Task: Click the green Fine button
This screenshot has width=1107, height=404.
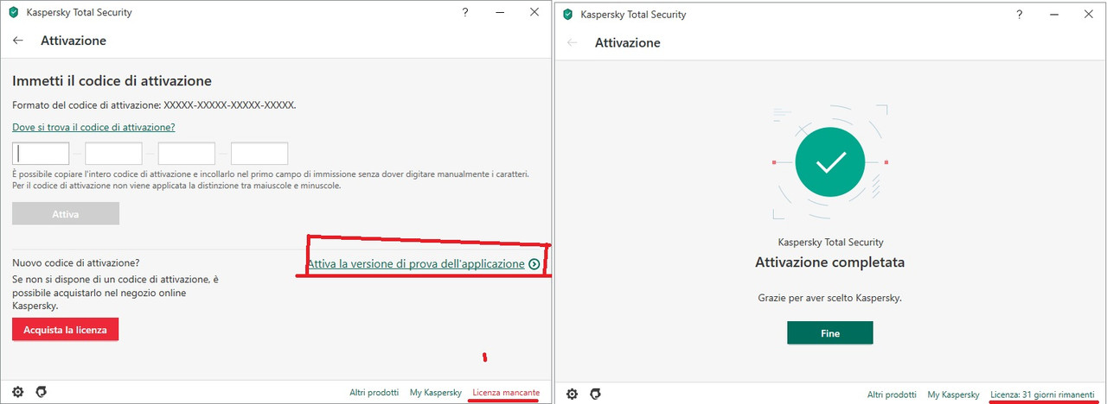Action: click(830, 332)
